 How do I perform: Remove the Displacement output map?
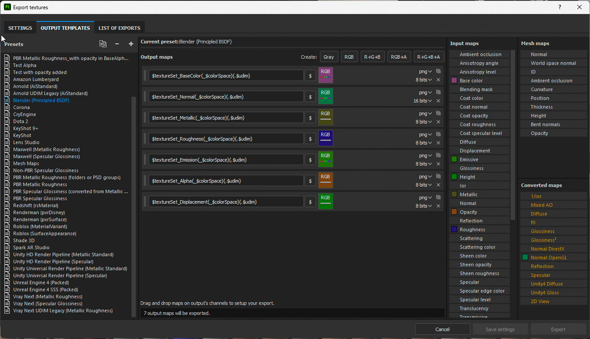[438, 206]
